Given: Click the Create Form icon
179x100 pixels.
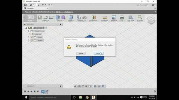Looking at the screenshot, I should tap(63, 17).
